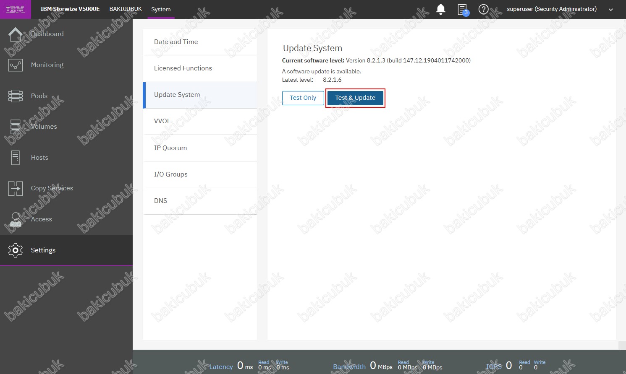This screenshot has width=626, height=374.
Task: Open the notifications bell
Action: click(441, 9)
